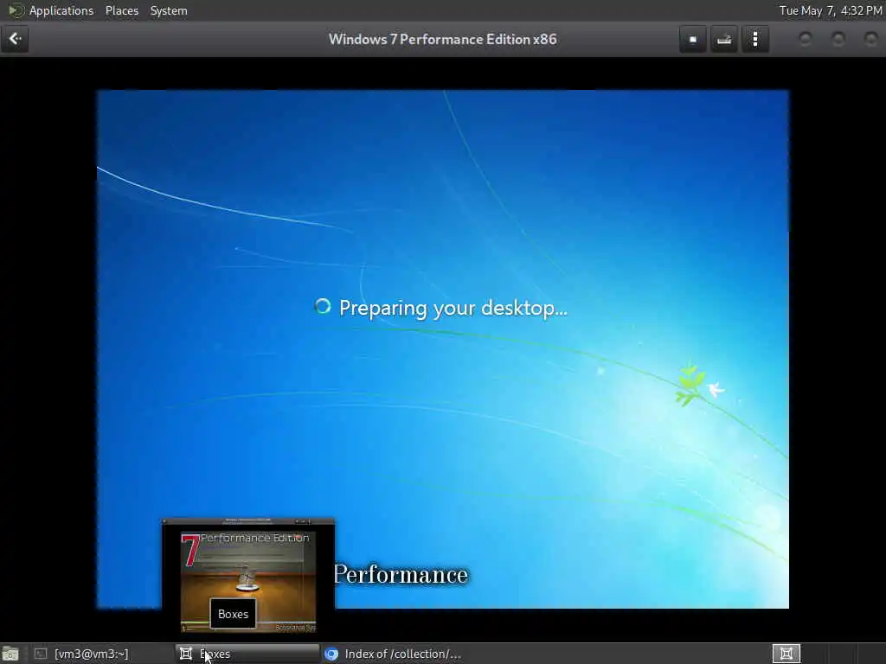Open the System menu
886x664 pixels.
(x=169, y=10)
